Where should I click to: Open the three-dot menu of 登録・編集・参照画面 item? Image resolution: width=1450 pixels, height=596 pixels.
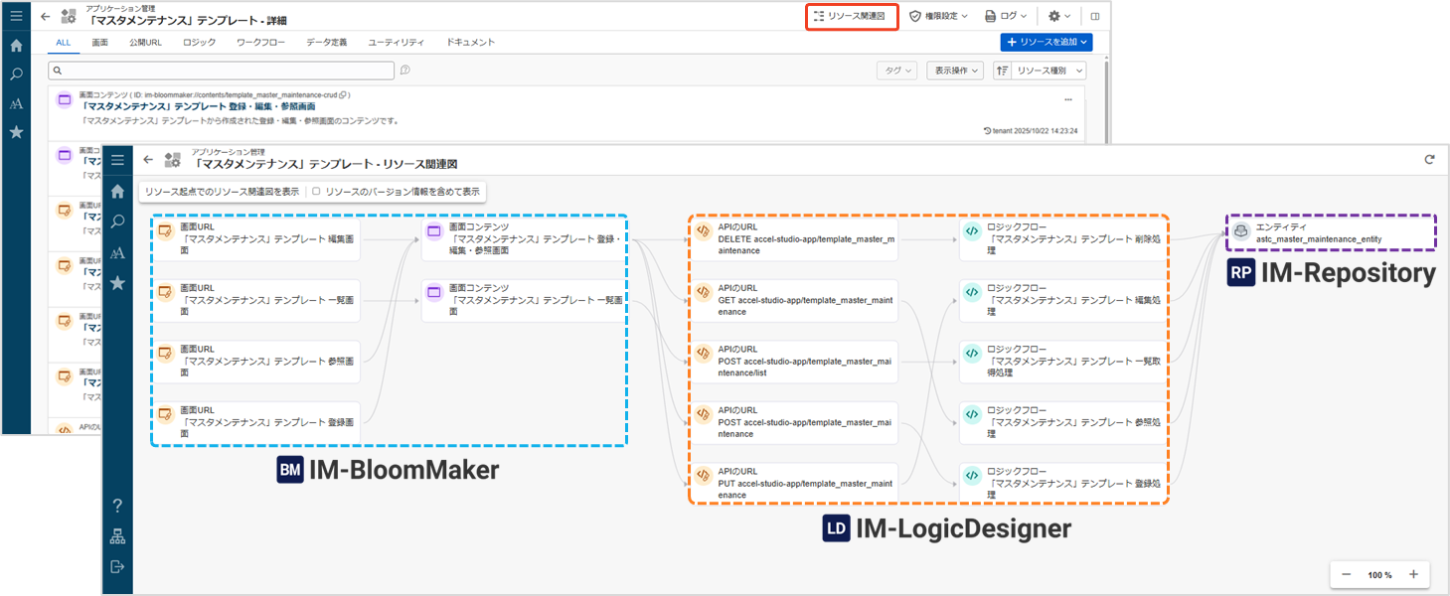tap(1068, 99)
